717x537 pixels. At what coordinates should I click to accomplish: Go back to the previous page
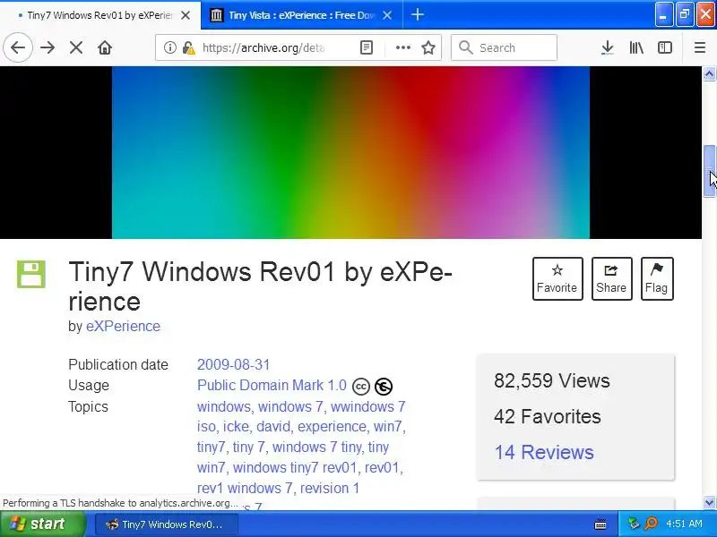18,47
